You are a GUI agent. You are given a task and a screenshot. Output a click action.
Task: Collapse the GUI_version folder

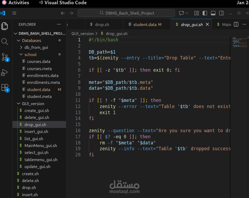coord(33,104)
